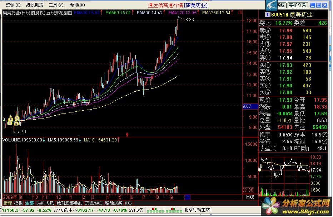Screen dimensions: 333x217
Task: Switch to the 绝对底部●副 indicator tab
Action: pos(69,203)
